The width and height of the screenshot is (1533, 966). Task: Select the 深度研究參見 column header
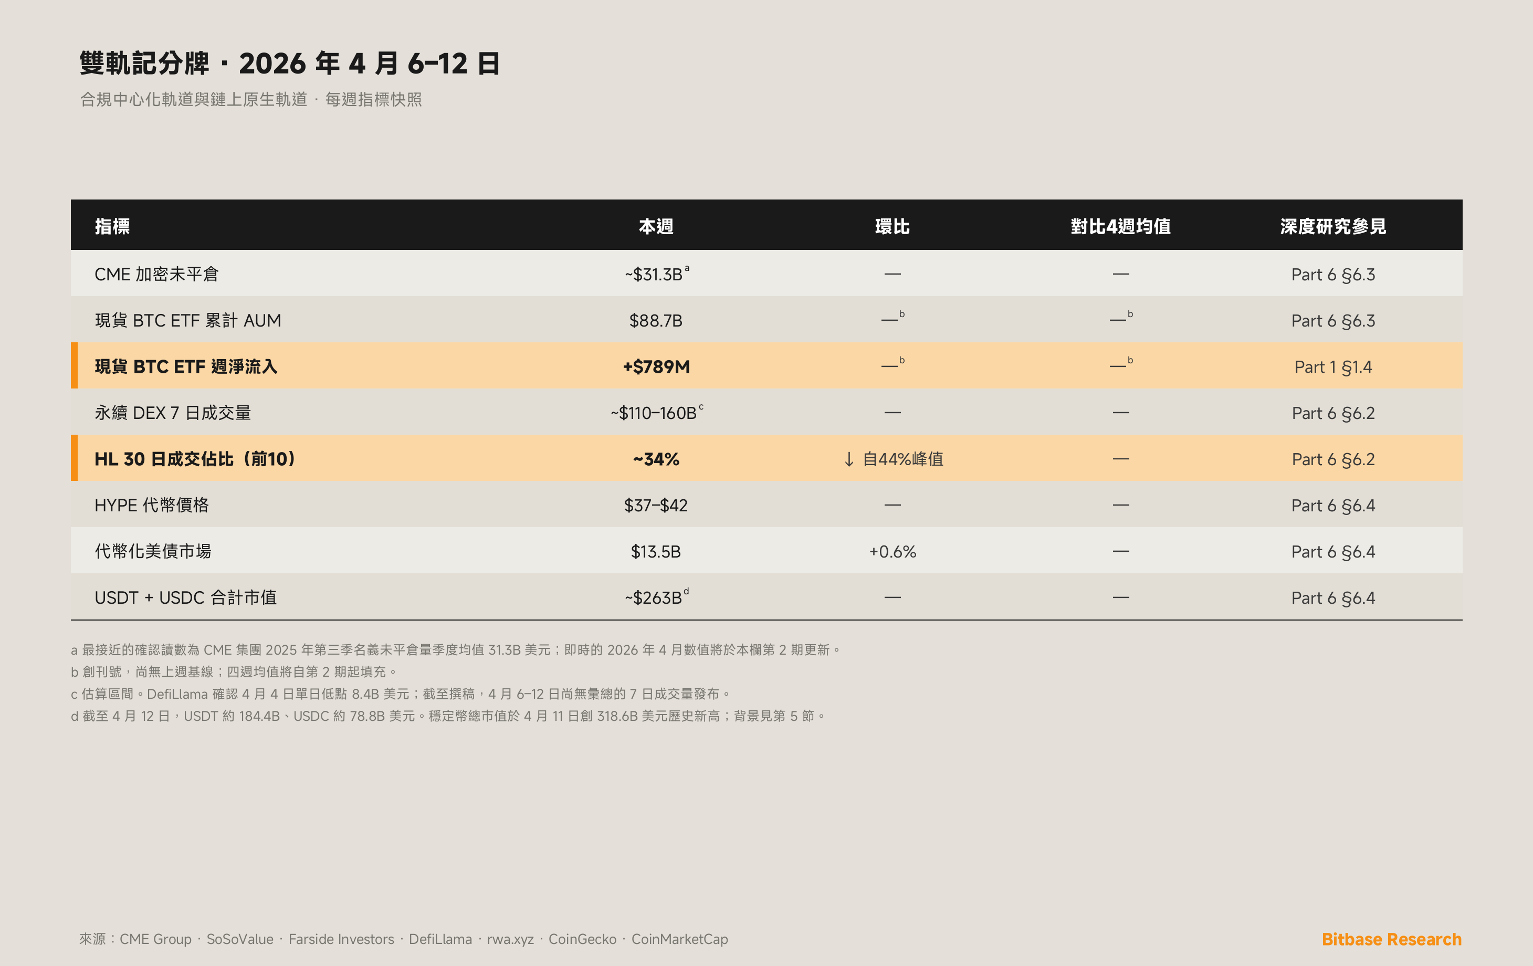click(1333, 226)
